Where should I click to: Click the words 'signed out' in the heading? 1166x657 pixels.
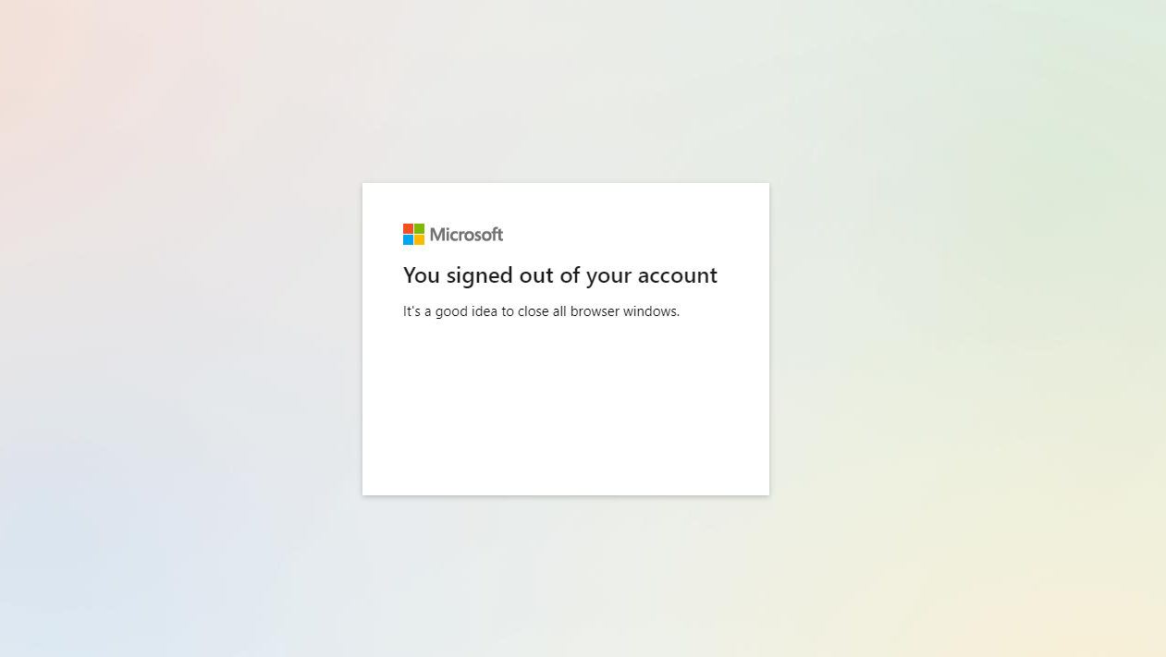pyautogui.click(x=499, y=276)
